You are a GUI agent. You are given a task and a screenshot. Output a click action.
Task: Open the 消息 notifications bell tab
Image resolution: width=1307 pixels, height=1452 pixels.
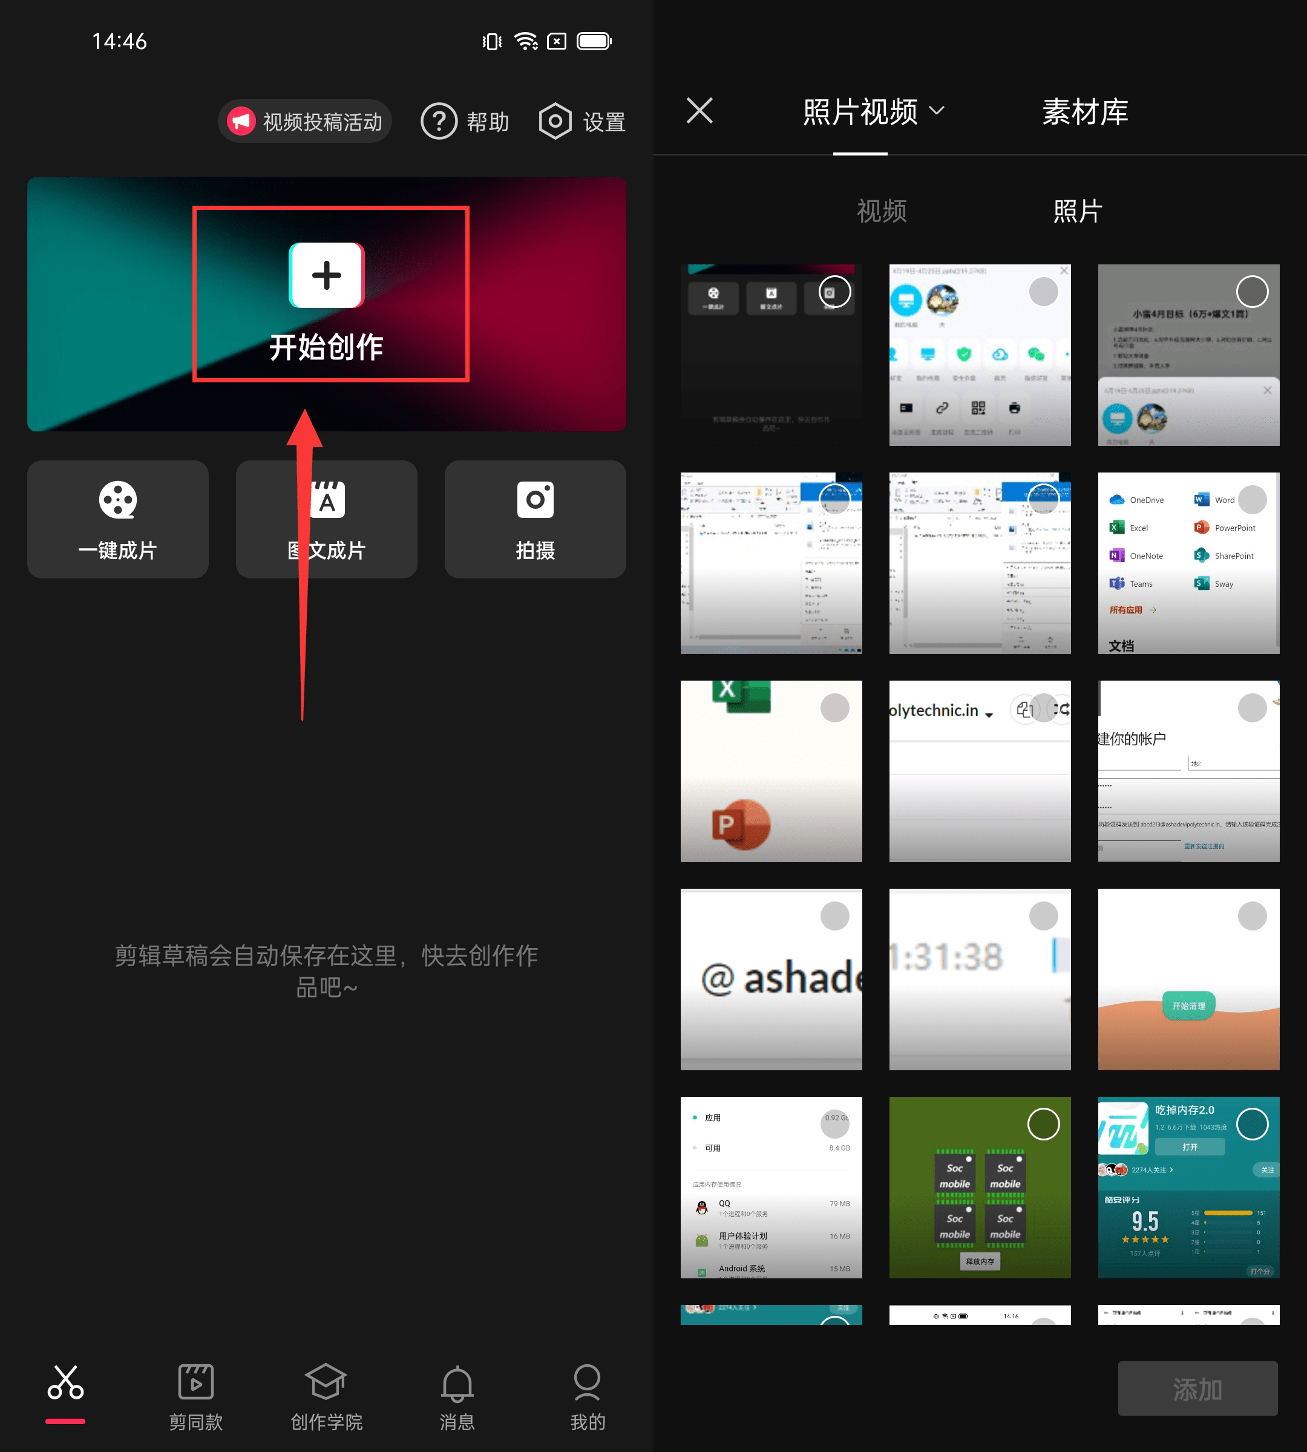click(457, 1397)
